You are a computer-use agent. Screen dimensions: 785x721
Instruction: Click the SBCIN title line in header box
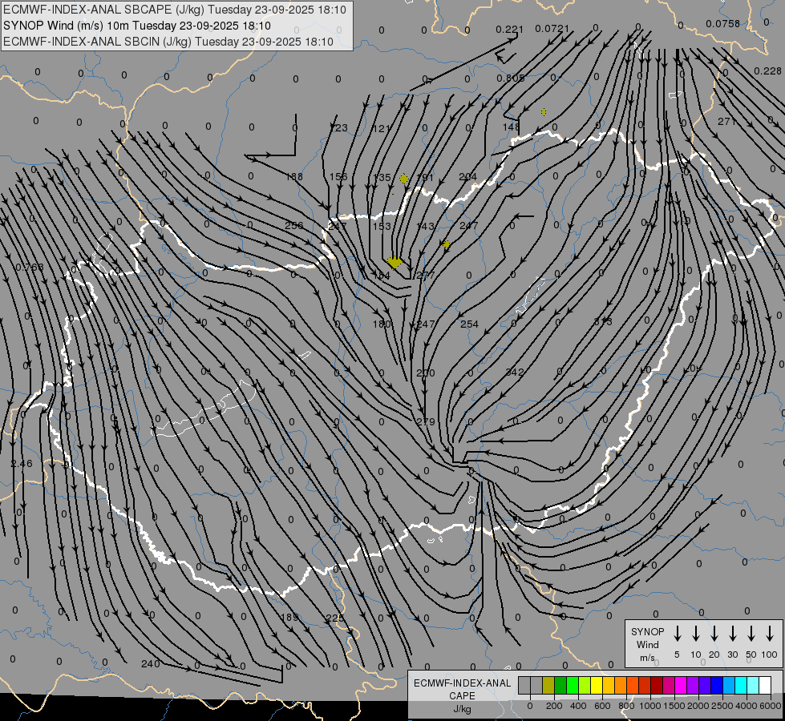click(x=168, y=42)
